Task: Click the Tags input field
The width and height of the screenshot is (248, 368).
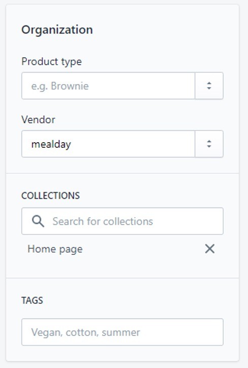Action: (122, 332)
